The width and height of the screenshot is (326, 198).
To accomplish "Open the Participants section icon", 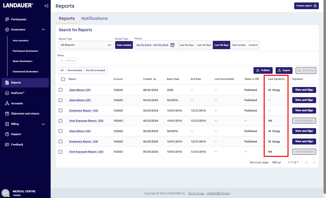I will click(x=7, y=19).
